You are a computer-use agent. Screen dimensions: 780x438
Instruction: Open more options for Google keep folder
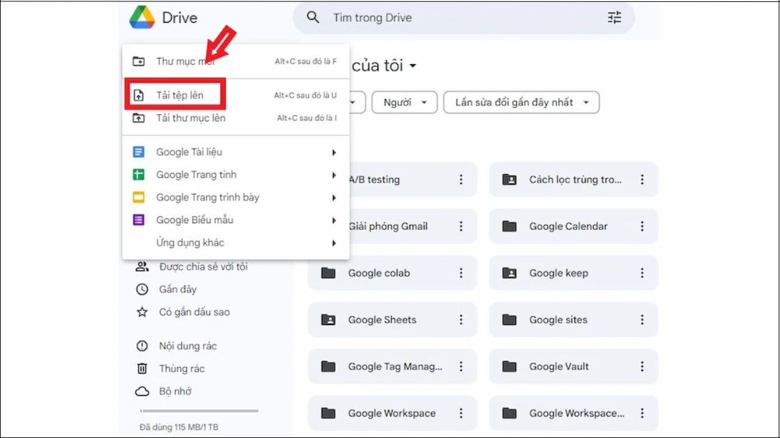(642, 273)
